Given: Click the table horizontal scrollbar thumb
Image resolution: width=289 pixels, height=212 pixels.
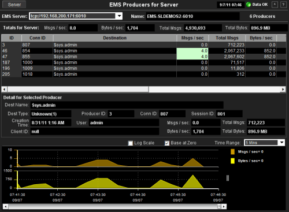Looking at the screenshot, I should click(78, 89).
